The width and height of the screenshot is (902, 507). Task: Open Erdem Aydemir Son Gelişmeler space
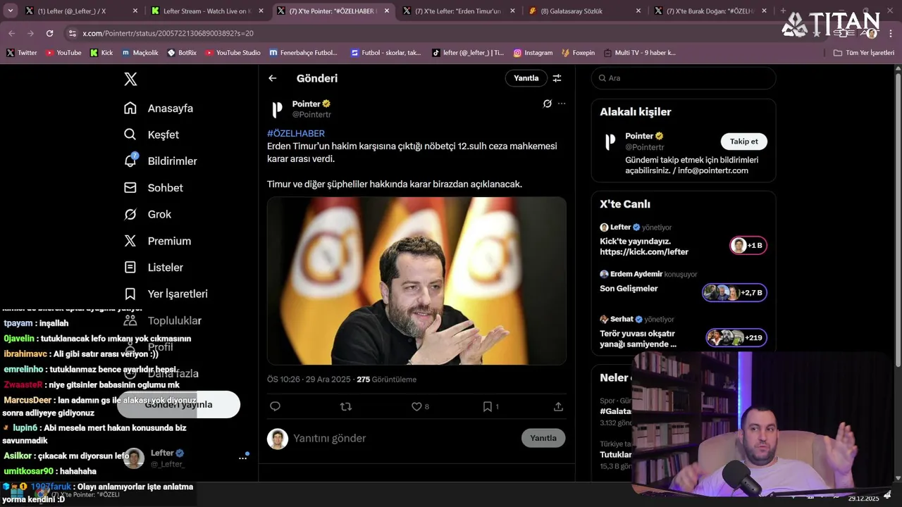[x=683, y=285]
